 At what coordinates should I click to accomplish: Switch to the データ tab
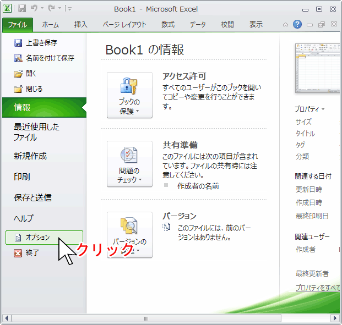click(x=198, y=25)
